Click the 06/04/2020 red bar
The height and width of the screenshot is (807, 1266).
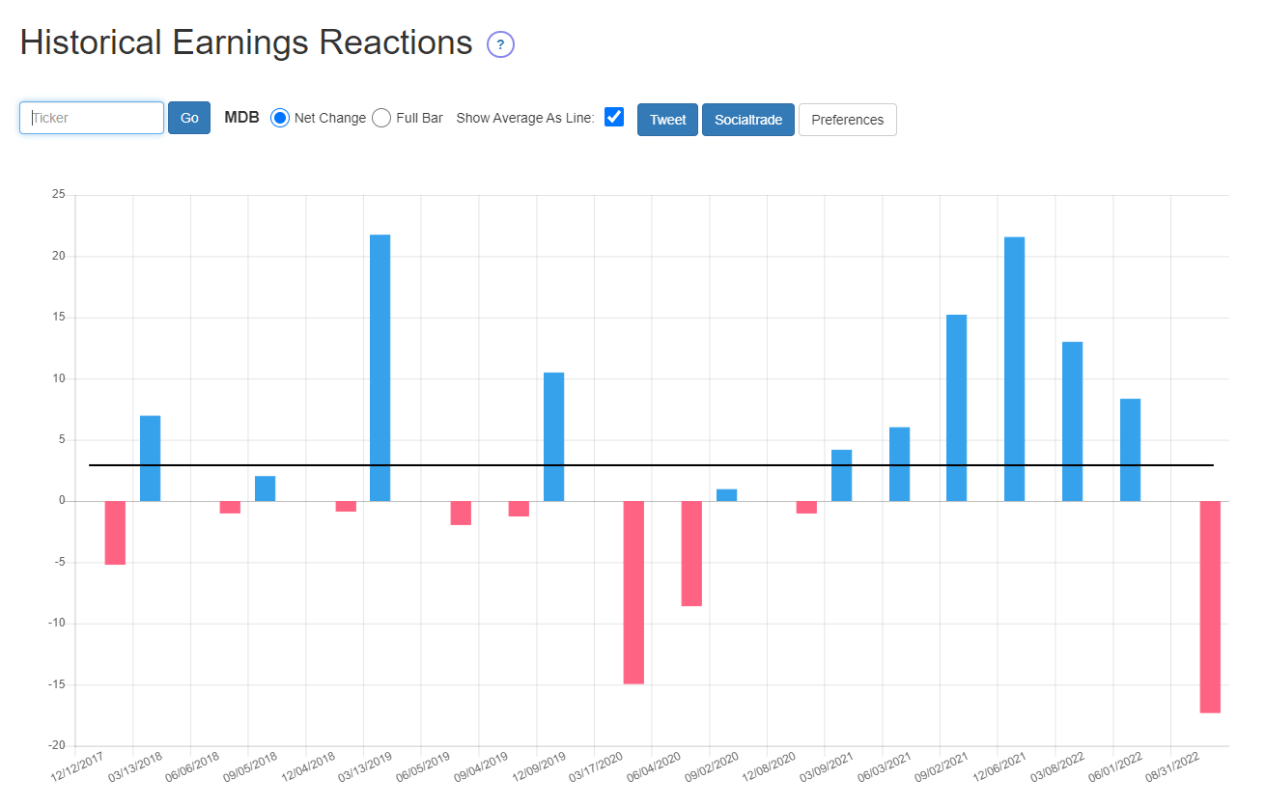(x=691, y=553)
